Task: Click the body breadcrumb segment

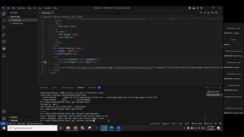Action: point(67,17)
